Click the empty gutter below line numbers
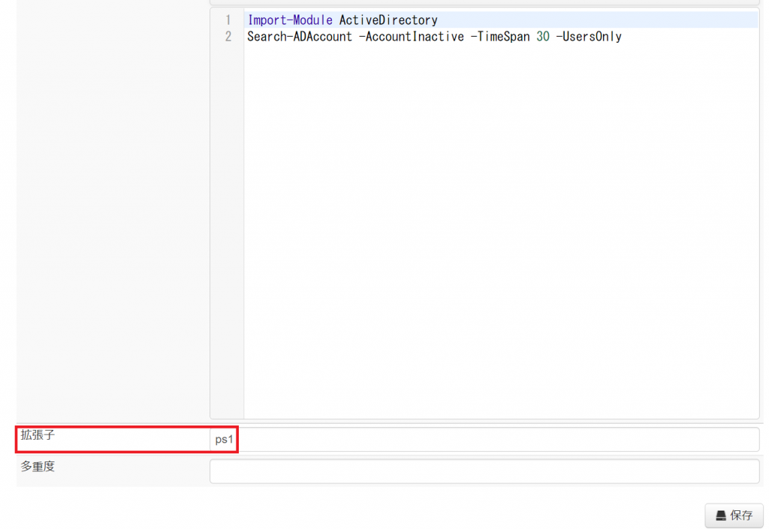This screenshot has height=529, width=769. pyautogui.click(x=227, y=225)
